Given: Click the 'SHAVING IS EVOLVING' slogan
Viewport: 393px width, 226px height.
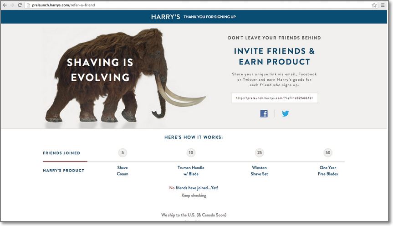Looking at the screenshot, I should 100,70.
